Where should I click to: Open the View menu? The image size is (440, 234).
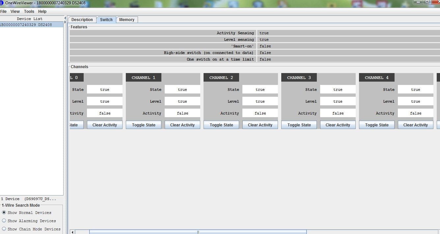click(x=15, y=11)
